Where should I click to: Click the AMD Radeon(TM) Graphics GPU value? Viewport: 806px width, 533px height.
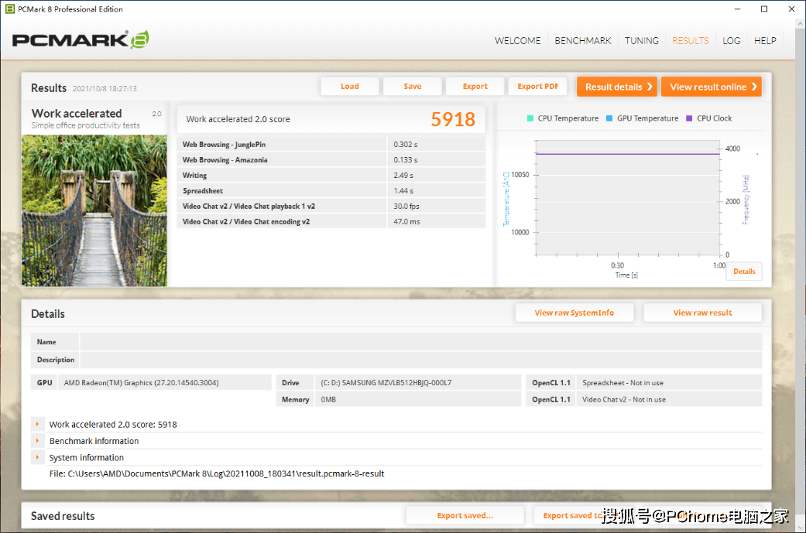coord(142,383)
